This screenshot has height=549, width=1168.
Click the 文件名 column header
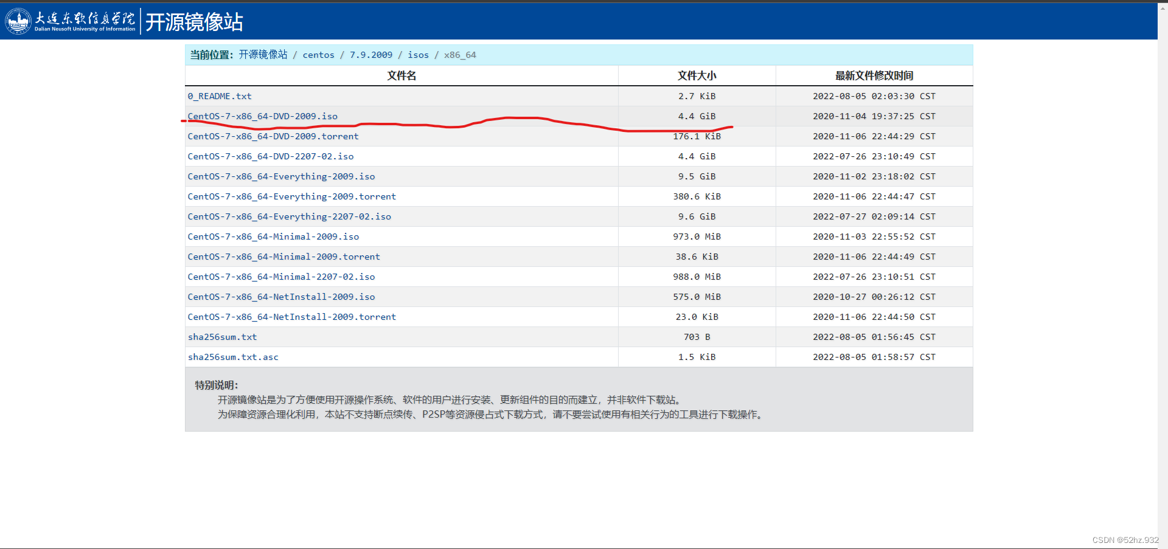pyautogui.click(x=401, y=75)
